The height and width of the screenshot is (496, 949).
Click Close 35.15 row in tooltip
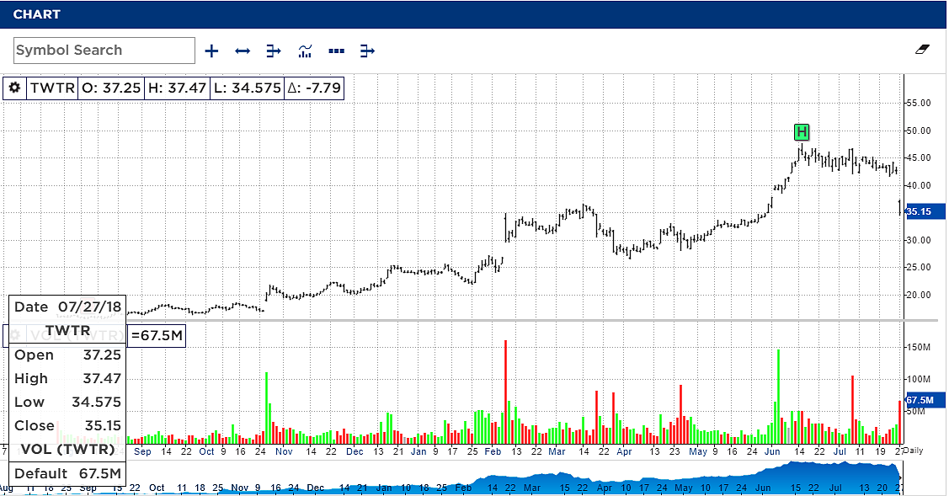[67, 426]
